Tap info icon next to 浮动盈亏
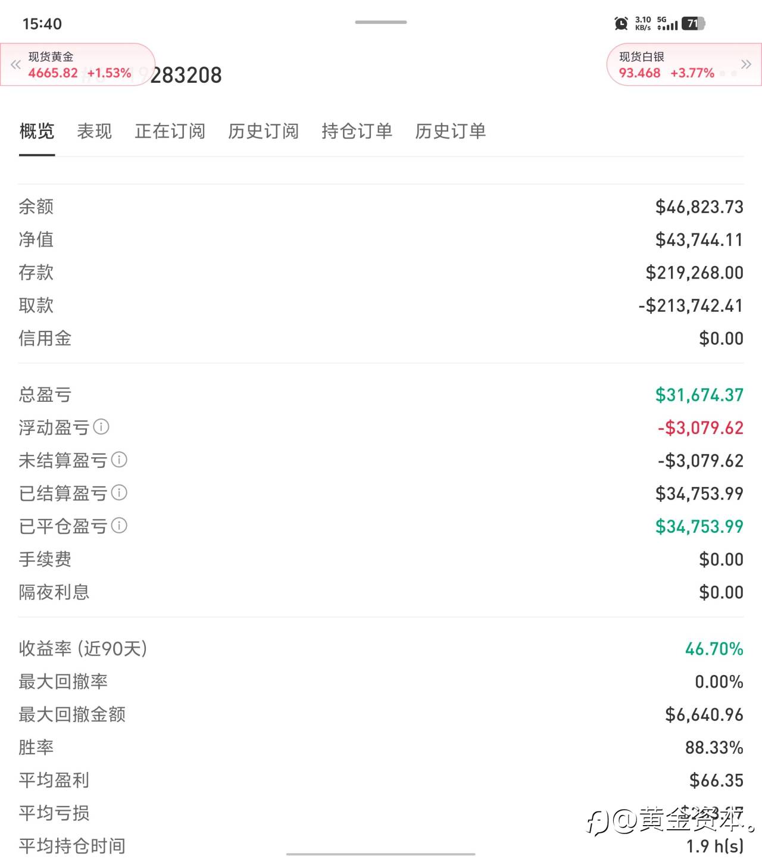The image size is (762, 859). 101,427
